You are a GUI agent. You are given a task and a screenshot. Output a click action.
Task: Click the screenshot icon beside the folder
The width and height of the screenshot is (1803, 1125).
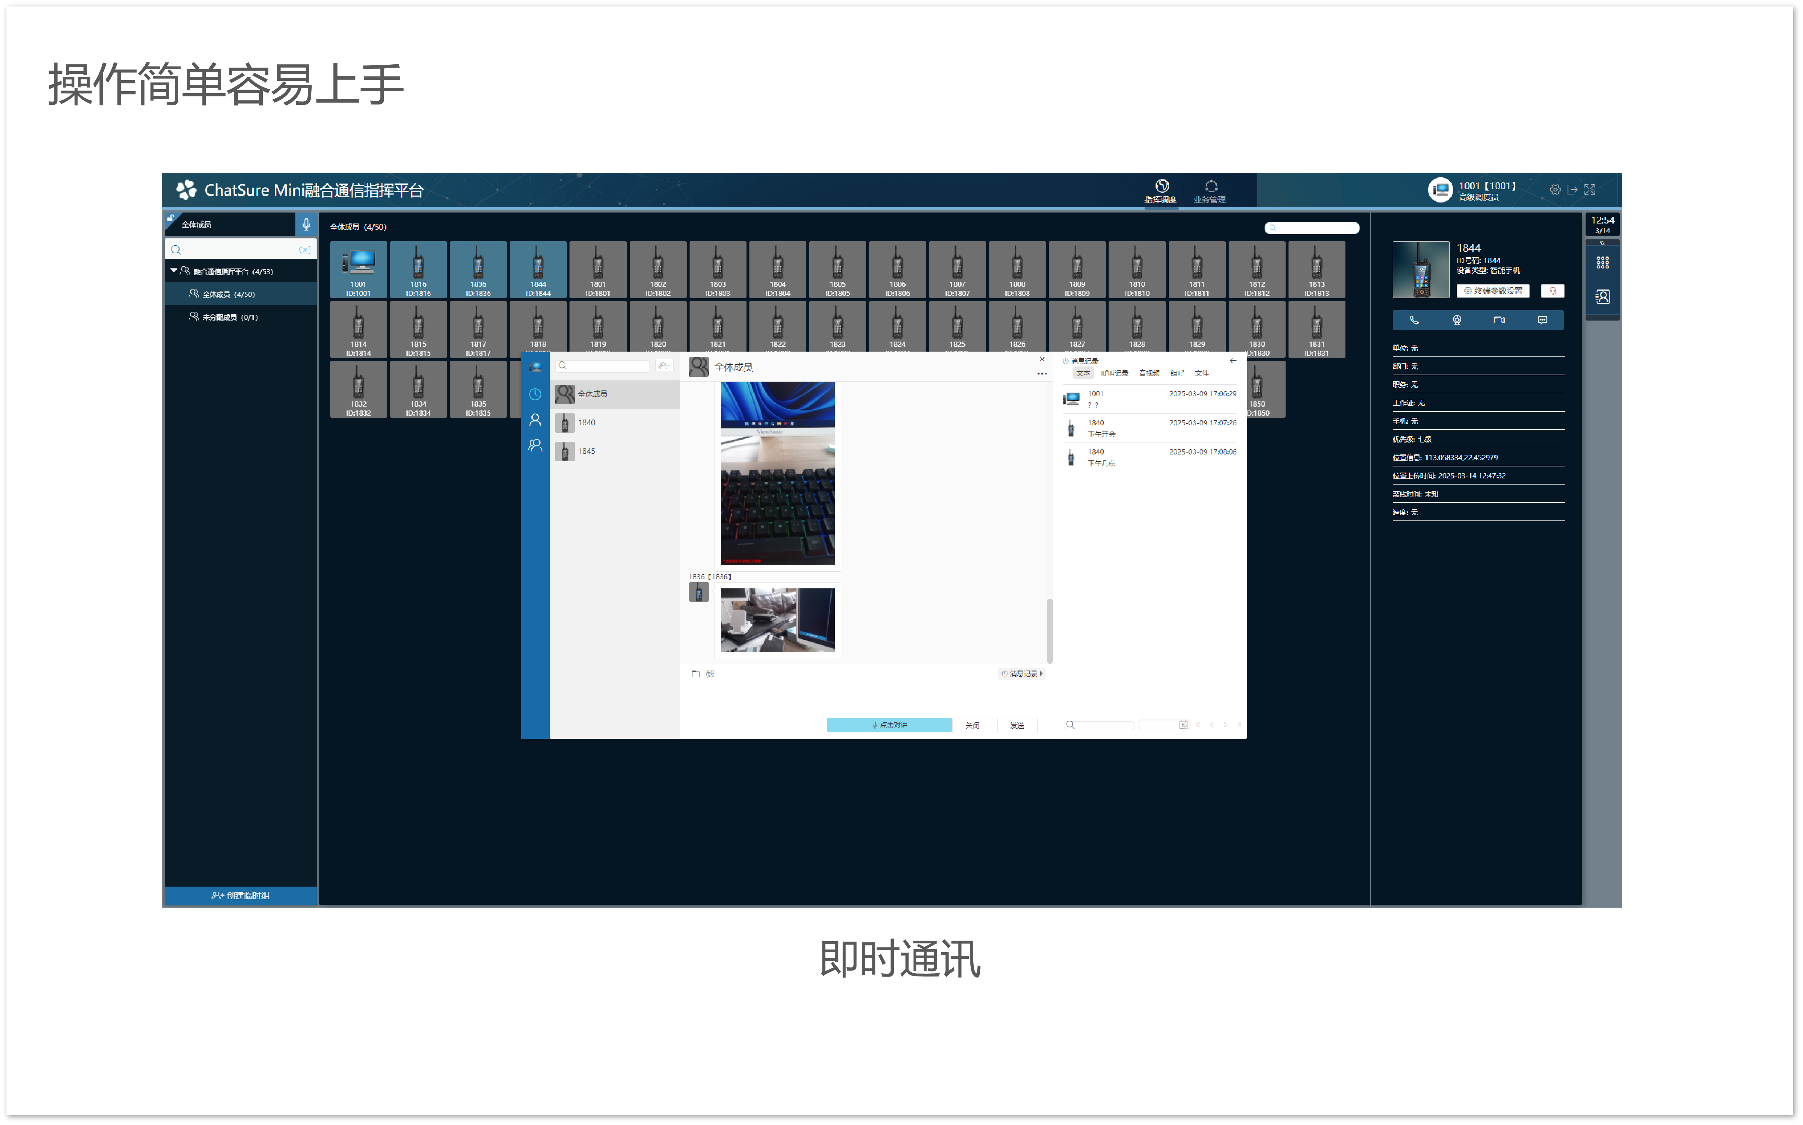(711, 675)
